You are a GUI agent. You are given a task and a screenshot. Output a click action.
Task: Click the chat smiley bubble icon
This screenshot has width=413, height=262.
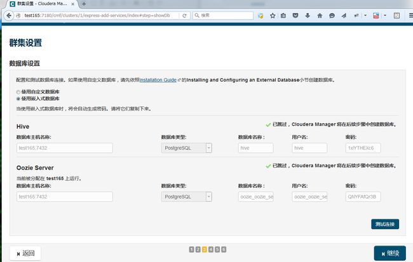click(x=332, y=15)
